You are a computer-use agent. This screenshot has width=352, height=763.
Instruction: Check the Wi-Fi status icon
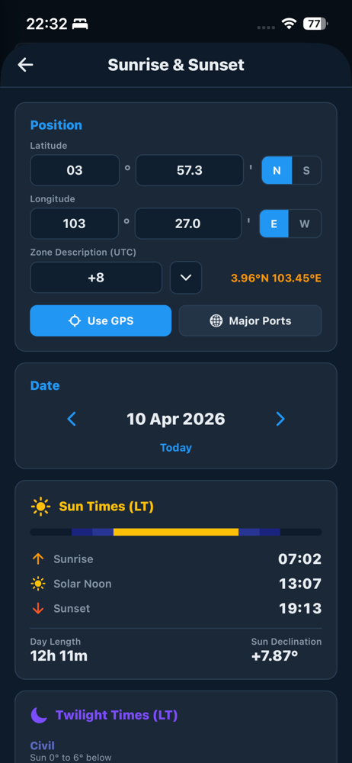point(289,24)
